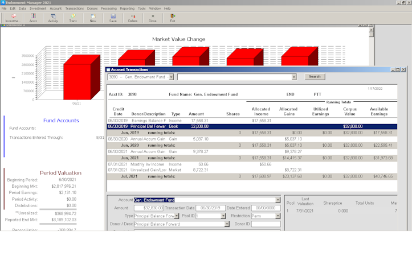
Task: Open the Investment menu
Action: coord(38,9)
